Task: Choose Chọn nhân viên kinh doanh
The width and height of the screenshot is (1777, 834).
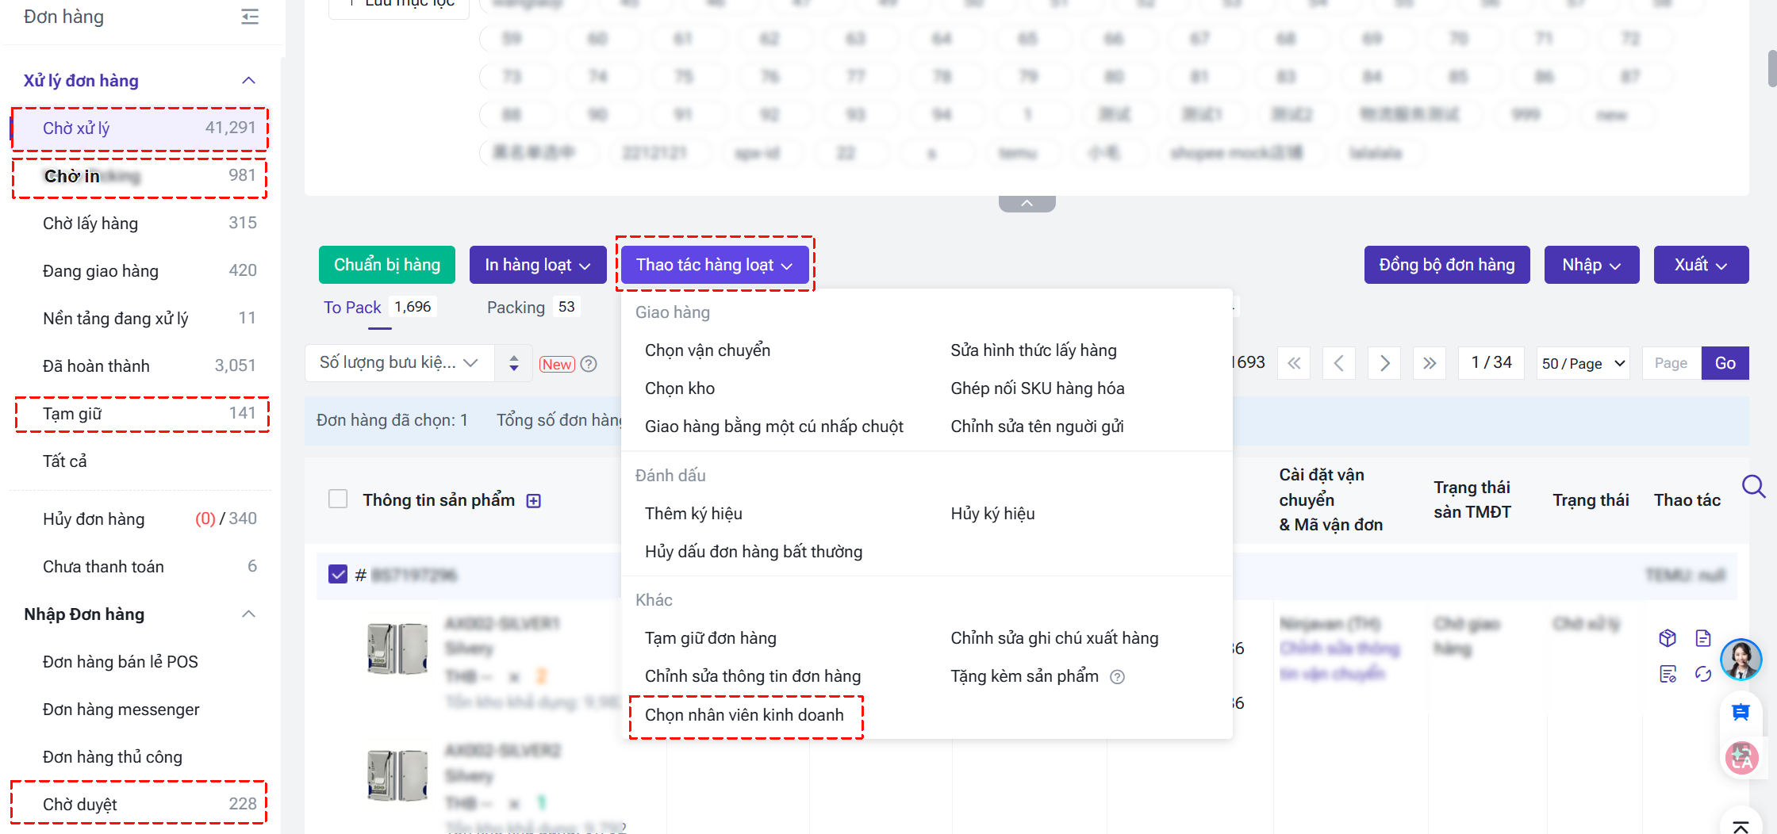Action: coord(744,715)
